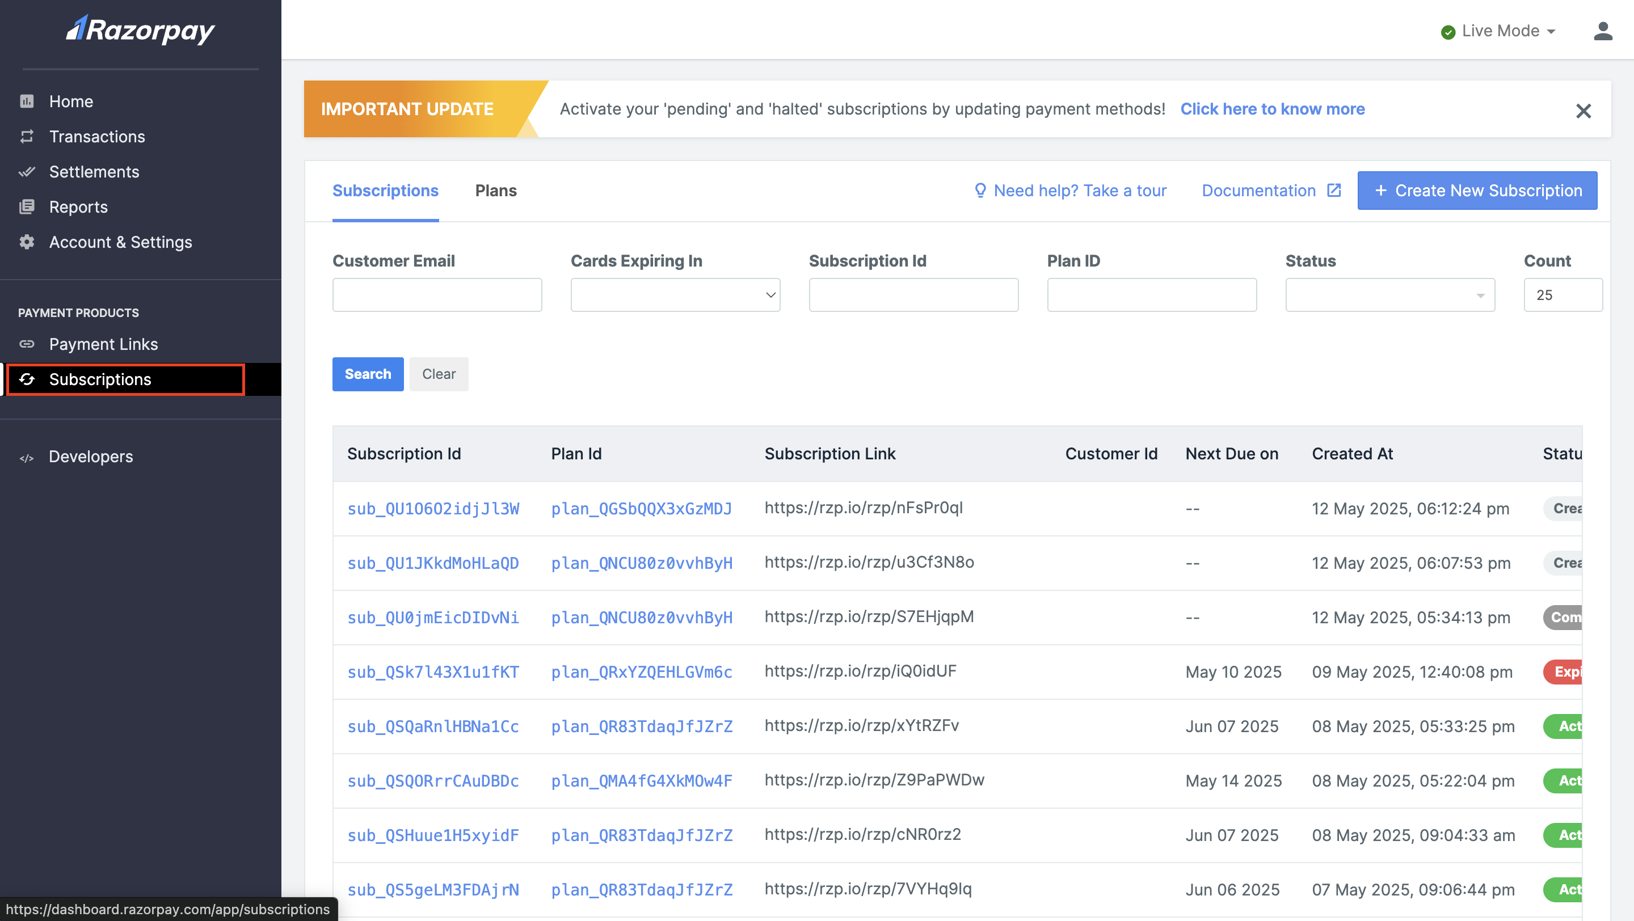Viewport: 1634px width, 921px height.
Task: Click the Created At column header
Action: coord(1353,454)
